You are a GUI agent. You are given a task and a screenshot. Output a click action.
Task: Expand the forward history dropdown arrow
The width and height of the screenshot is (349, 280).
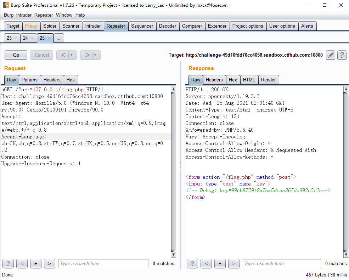[95, 55]
